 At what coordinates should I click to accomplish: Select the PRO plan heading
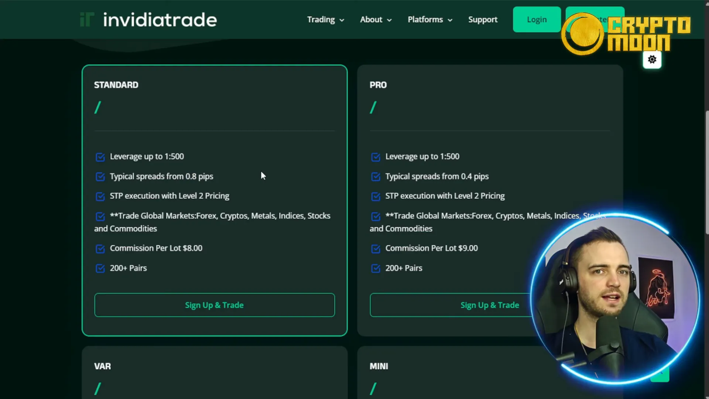378,85
